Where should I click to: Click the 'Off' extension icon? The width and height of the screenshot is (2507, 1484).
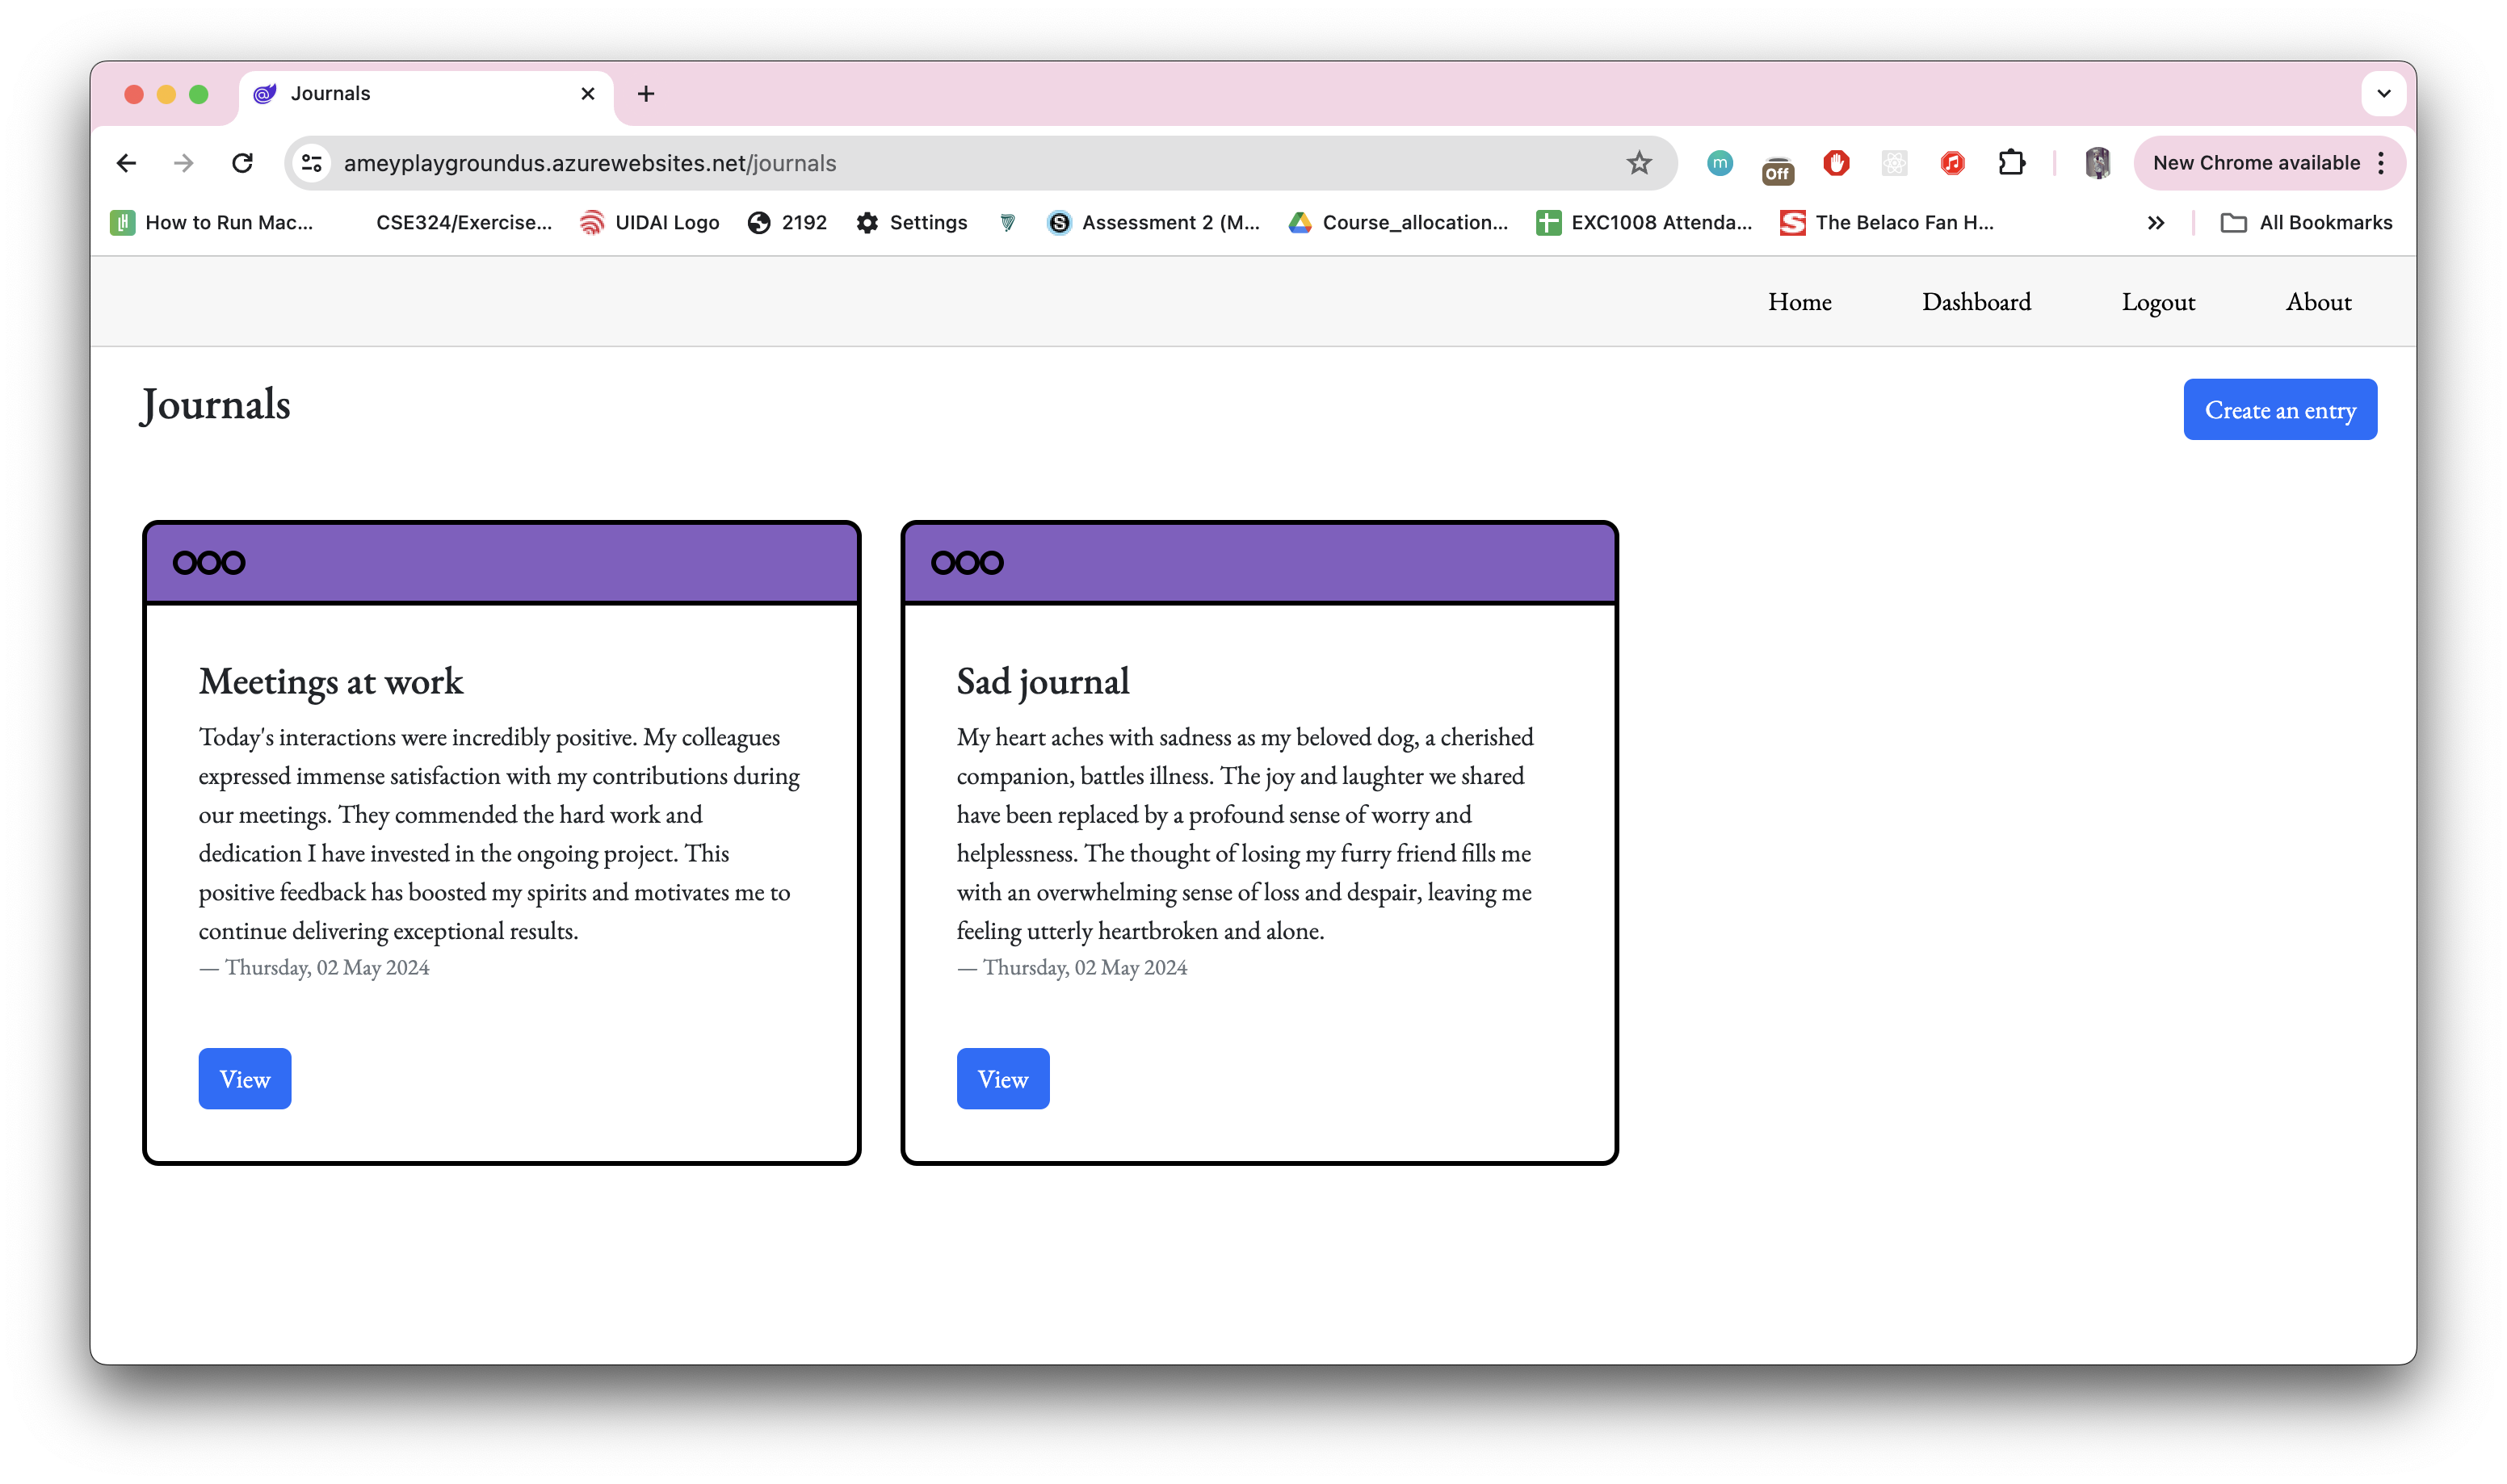[x=1777, y=170]
